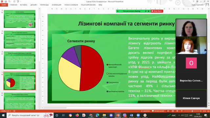
Task: Undo the last action
Action: coord(10,1)
